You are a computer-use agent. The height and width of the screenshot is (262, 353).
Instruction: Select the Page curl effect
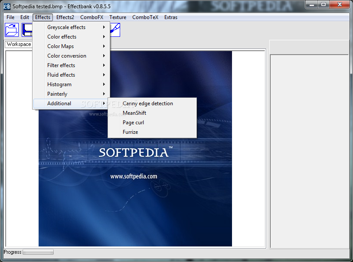coord(152,123)
